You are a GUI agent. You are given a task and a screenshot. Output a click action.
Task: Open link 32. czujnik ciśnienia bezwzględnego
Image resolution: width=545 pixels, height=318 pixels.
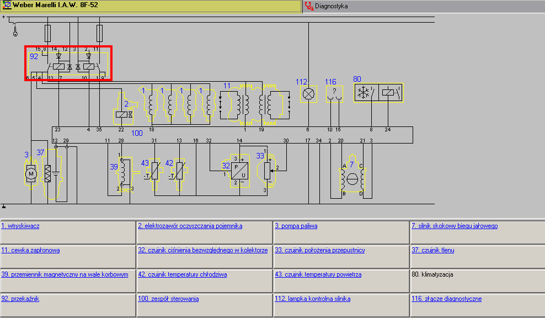pyautogui.click(x=203, y=250)
